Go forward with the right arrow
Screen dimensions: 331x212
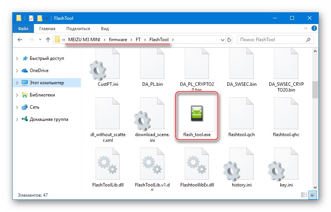click(x=31, y=40)
